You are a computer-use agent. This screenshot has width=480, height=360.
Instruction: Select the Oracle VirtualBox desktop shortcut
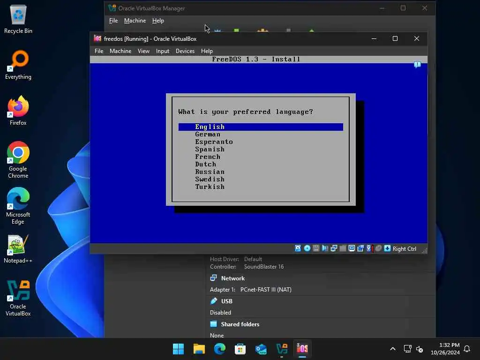tap(18, 298)
